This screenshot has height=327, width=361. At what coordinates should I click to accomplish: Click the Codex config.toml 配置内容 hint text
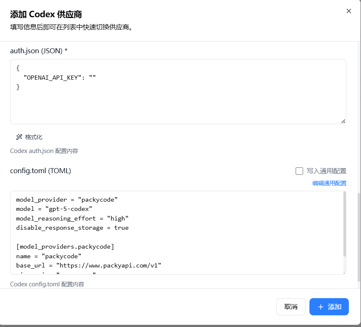(47, 284)
